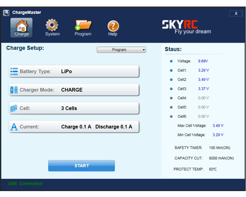Click the charger mode battery icon
Viewport: 246px width, 197px height.
14,90
